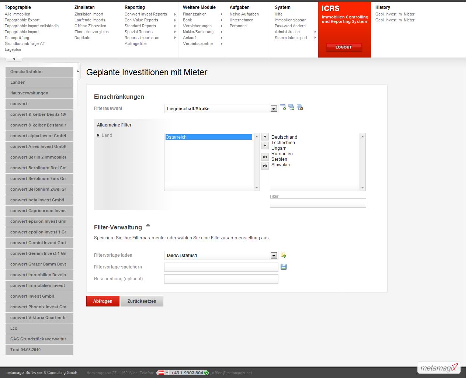Click the Zurücksetzen button
Viewport: 472px width, 378px height.
click(x=142, y=301)
